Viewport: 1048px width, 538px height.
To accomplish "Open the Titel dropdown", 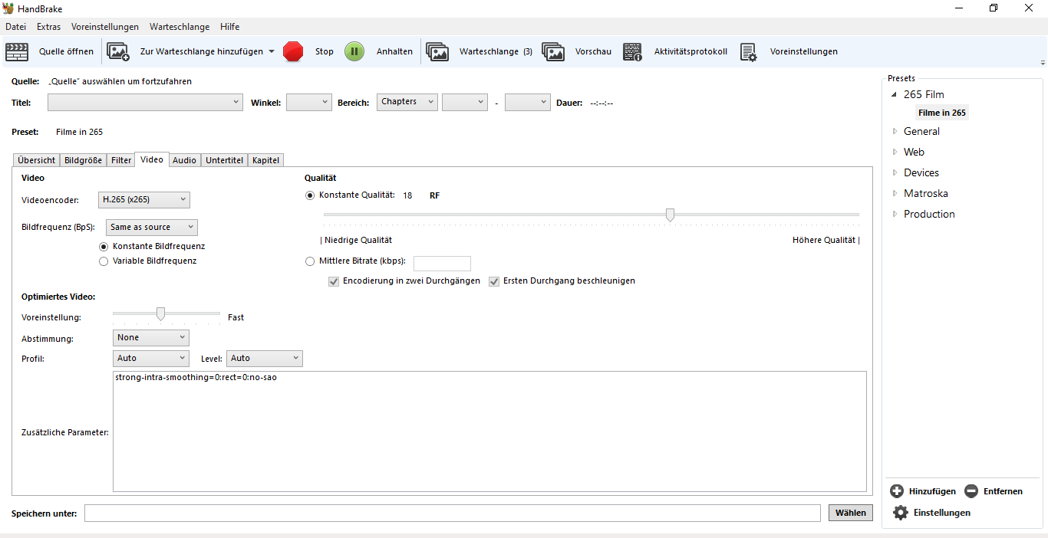I will [146, 102].
